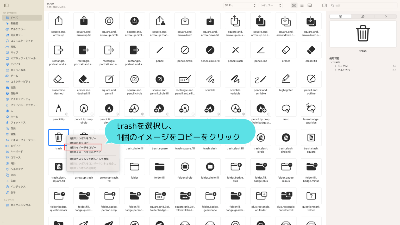Select 1個のイメージをコピー in the context menu
Viewport: 400px width, 225px height.
point(83,147)
